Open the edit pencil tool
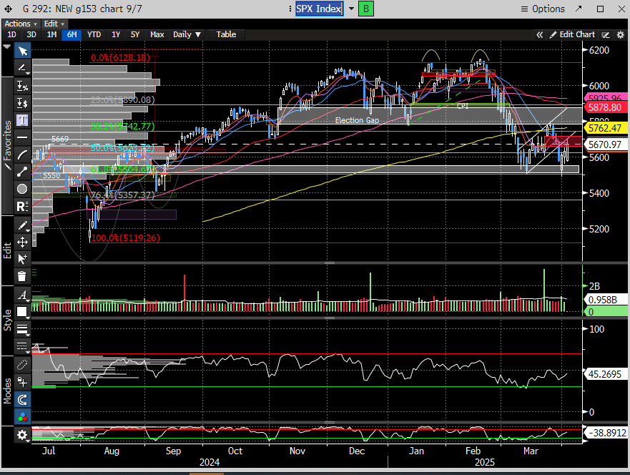 click(22, 225)
